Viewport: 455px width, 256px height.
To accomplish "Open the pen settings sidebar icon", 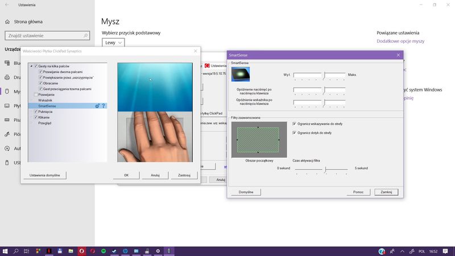I will [7, 134].
